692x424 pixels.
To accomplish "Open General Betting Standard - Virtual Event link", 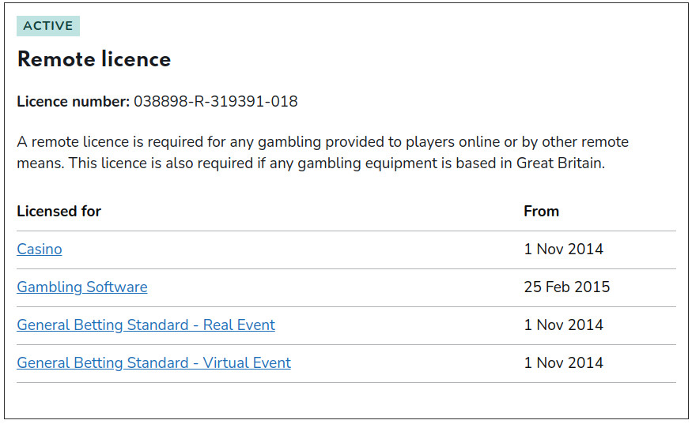I will pyautogui.click(x=153, y=363).
